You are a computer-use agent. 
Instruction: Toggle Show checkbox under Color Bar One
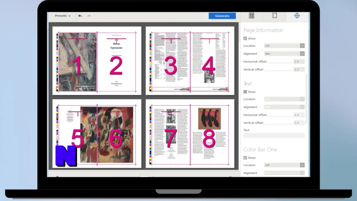245,158
